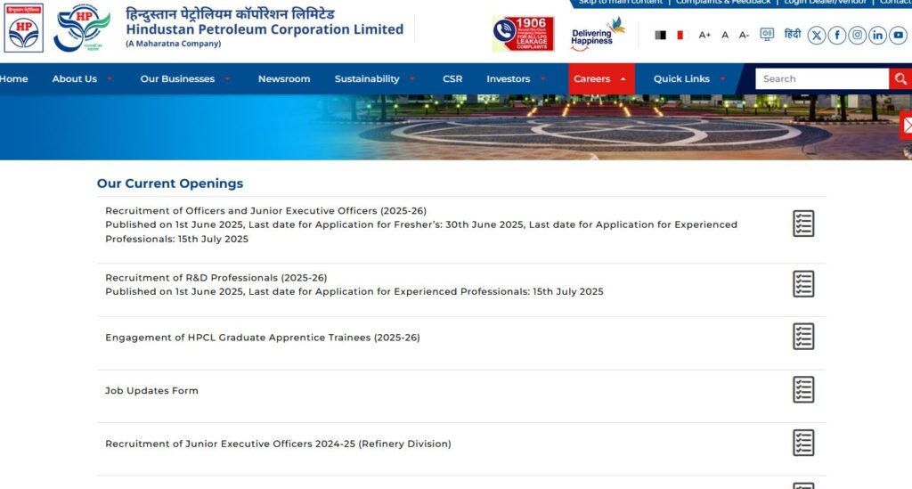Open the Facebook social icon
Screen dimensions: 912x489
coord(837,36)
